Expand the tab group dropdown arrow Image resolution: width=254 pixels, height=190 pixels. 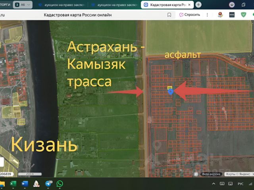tap(29, 5)
